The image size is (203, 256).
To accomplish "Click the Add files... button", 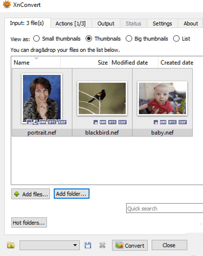I will [x=31, y=194].
